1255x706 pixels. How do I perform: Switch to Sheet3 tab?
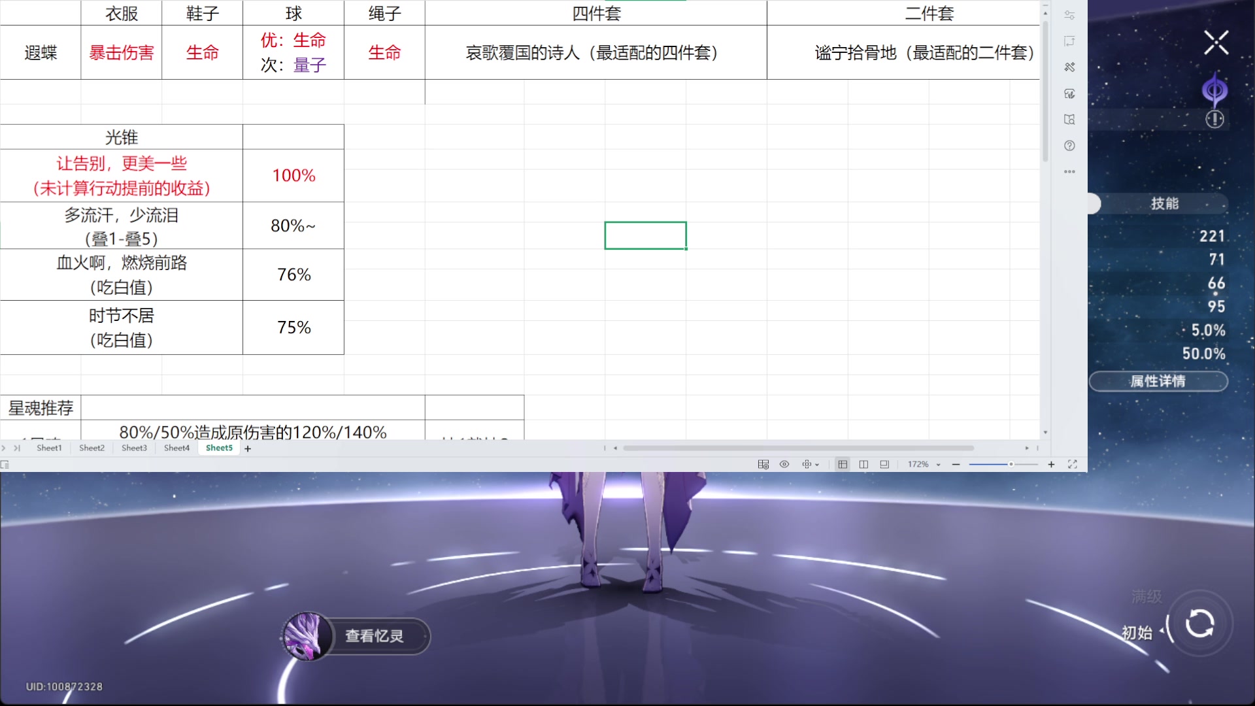pyautogui.click(x=134, y=448)
